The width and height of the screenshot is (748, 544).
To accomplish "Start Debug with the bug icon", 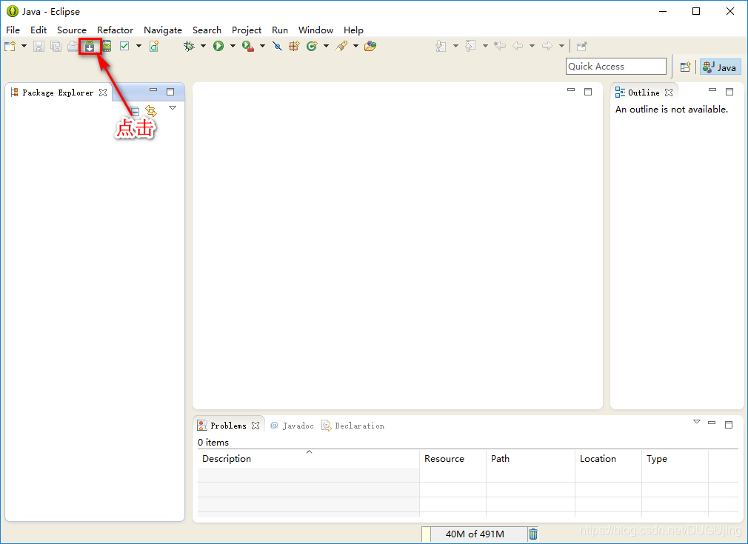I will [190, 46].
